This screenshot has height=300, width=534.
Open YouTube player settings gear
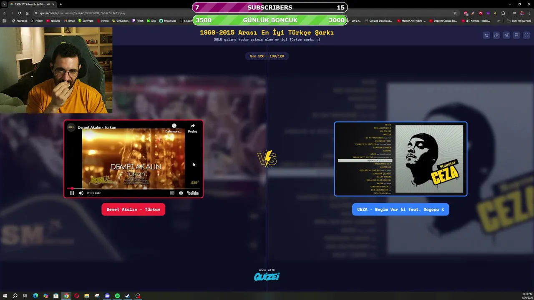tap(181, 193)
